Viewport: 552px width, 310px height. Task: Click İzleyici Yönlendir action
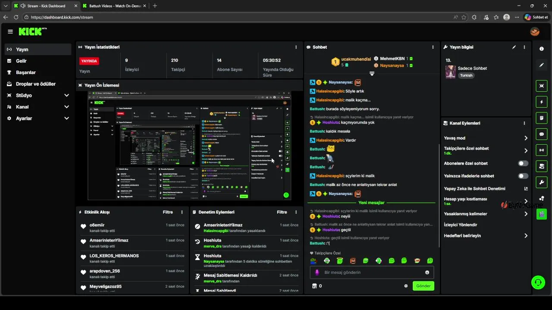tap(461, 225)
